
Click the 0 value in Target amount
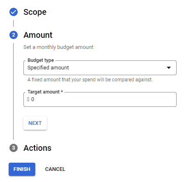(32, 99)
